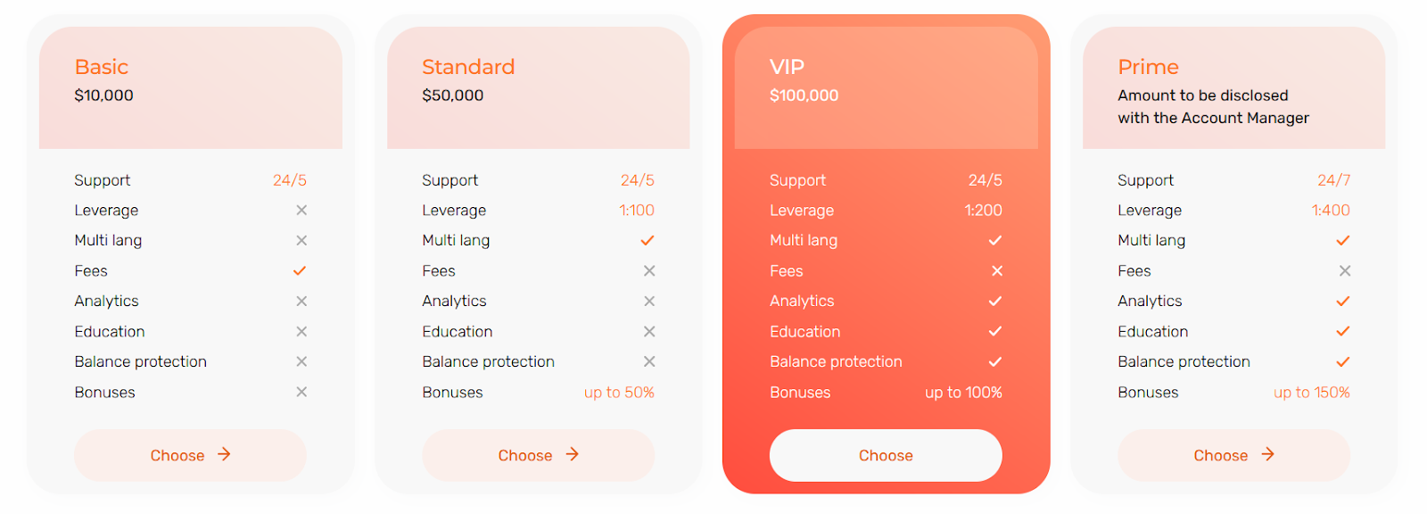Click the 24/7 support value in Prime
The image size is (1427, 514).
1334,180
